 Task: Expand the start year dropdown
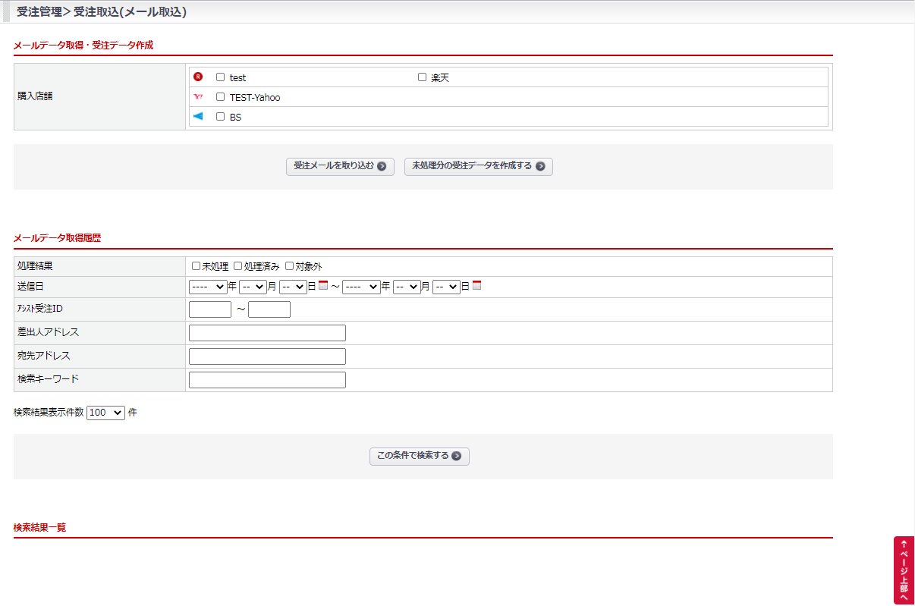pos(208,287)
